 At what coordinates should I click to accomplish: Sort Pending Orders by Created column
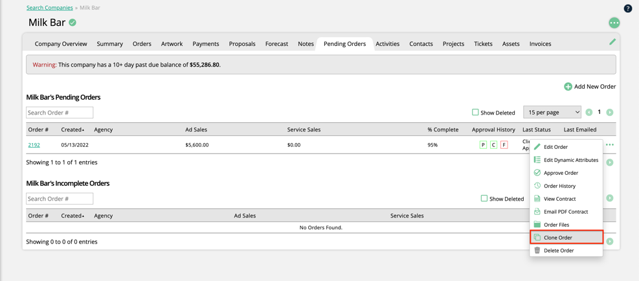pyautogui.click(x=73, y=129)
